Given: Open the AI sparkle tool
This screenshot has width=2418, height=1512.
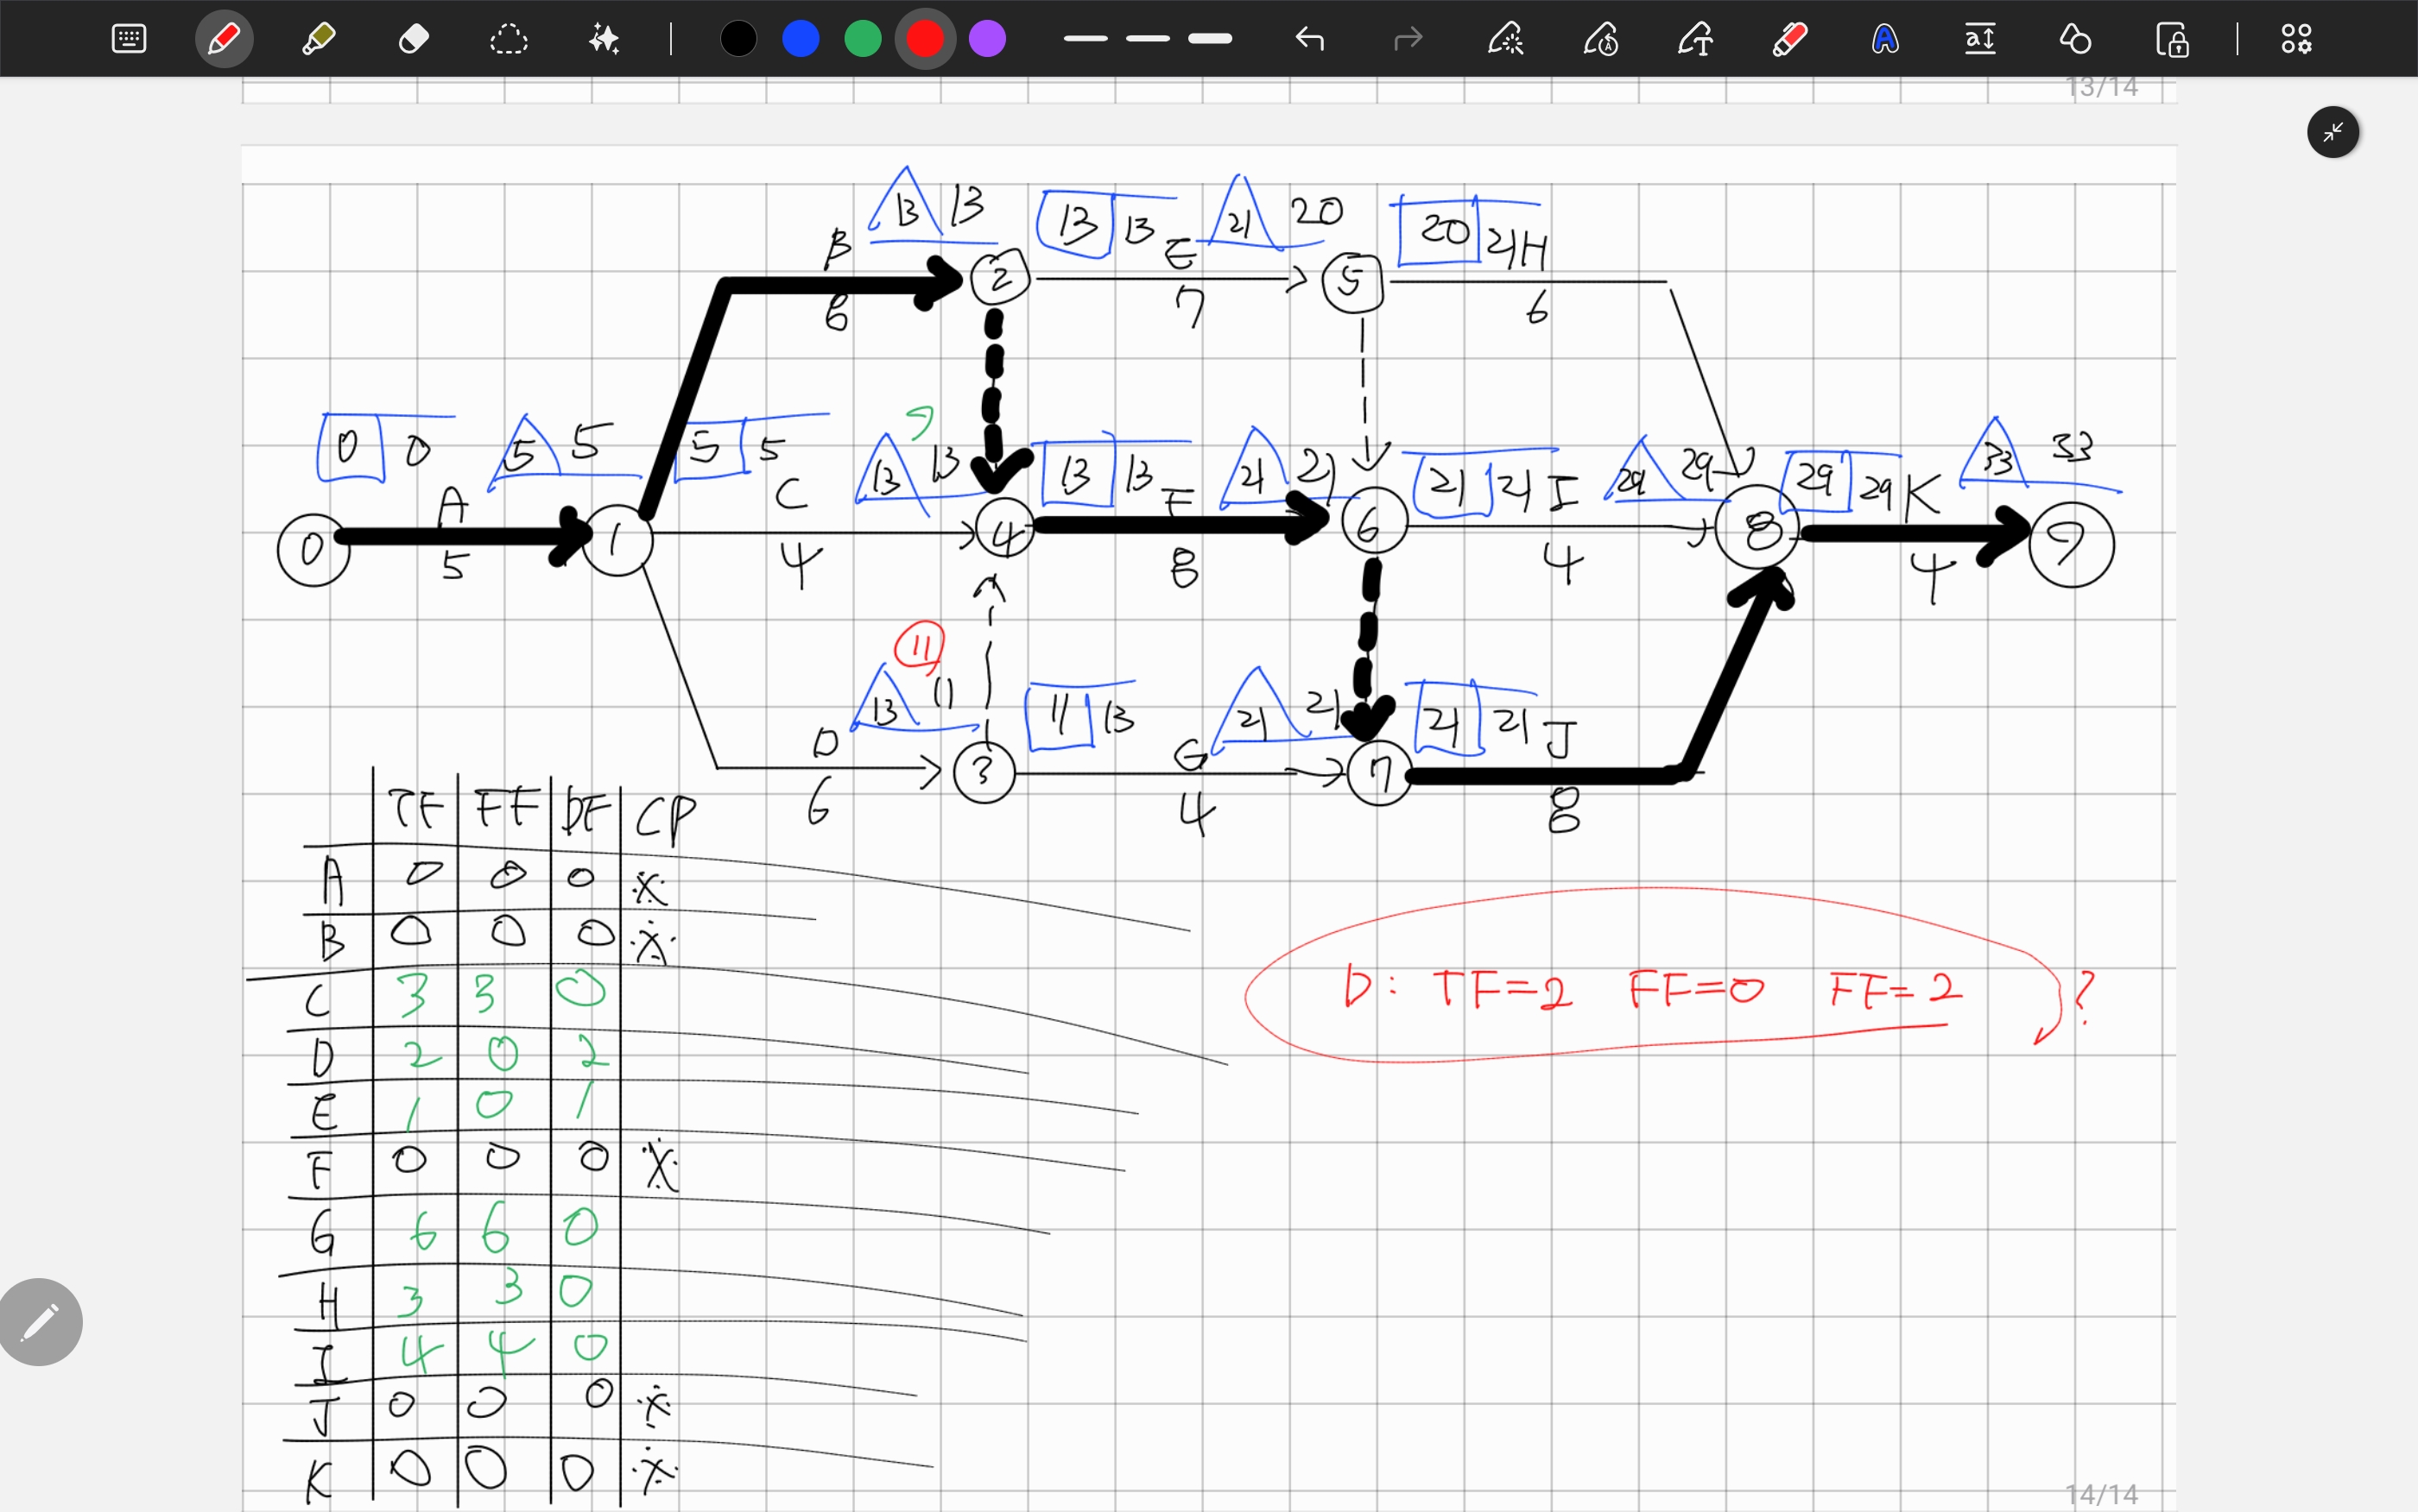Looking at the screenshot, I should (604, 39).
